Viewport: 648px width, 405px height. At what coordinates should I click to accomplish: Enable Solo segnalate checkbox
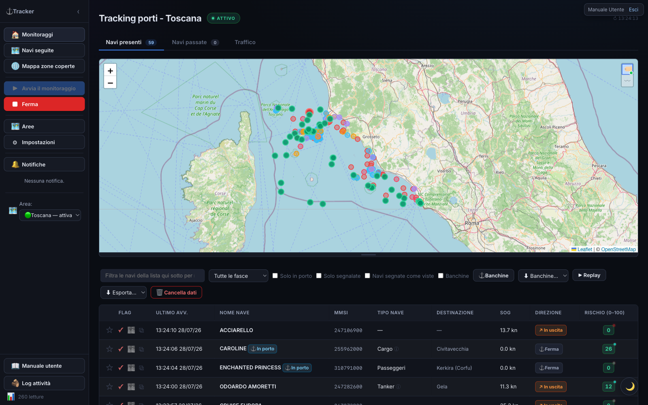point(319,276)
